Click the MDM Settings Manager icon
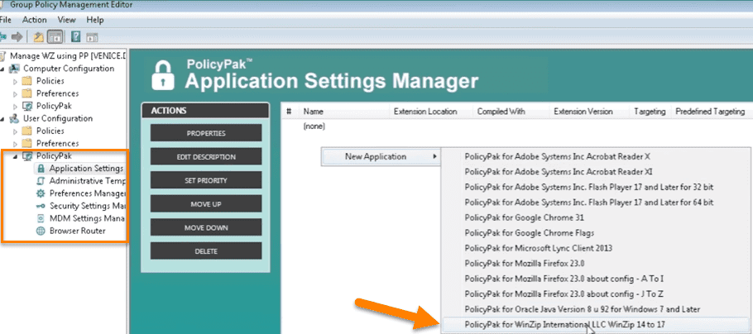753x334 pixels. click(41, 218)
